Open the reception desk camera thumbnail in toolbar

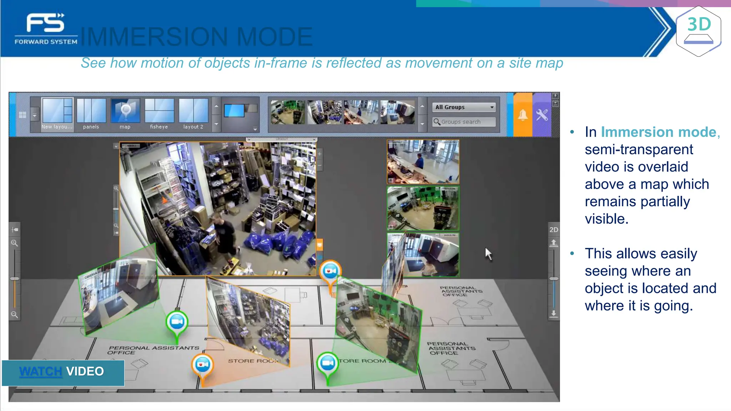point(361,112)
